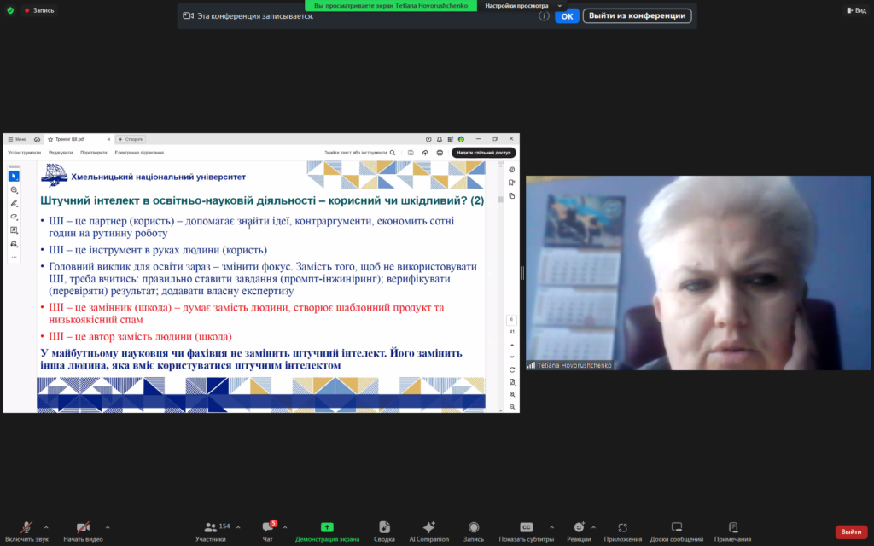Open the Участники participants panel

pyautogui.click(x=210, y=529)
